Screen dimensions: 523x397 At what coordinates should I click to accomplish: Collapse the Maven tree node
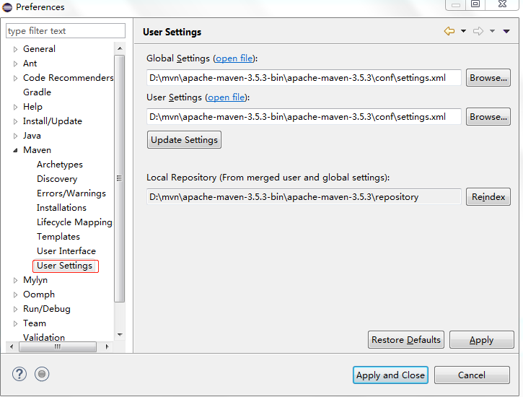15,150
